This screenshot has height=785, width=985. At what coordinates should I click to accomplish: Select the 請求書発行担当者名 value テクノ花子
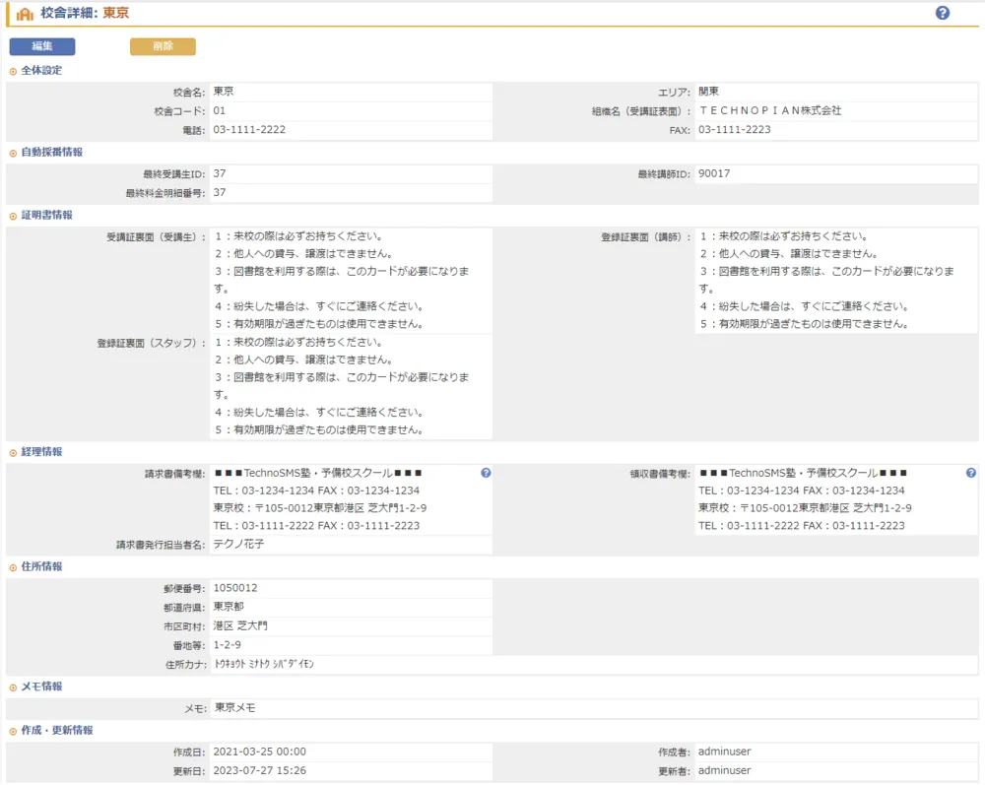[238, 545]
